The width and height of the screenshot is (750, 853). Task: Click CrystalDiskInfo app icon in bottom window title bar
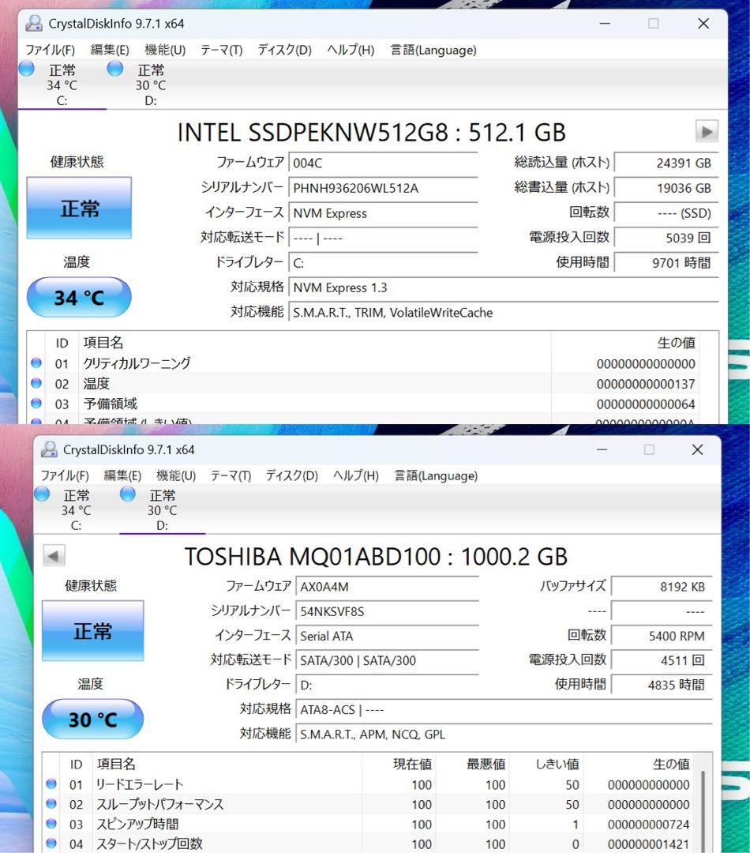coord(49,449)
